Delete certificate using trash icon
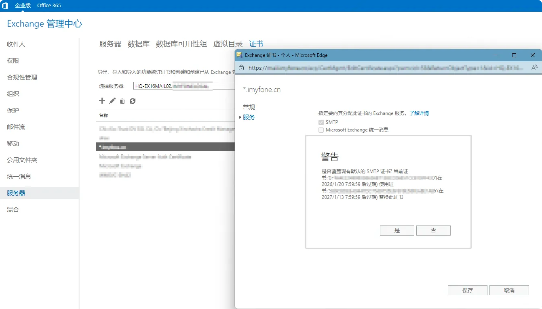The height and width of the screenshot is (309, 542). (122, 101)
